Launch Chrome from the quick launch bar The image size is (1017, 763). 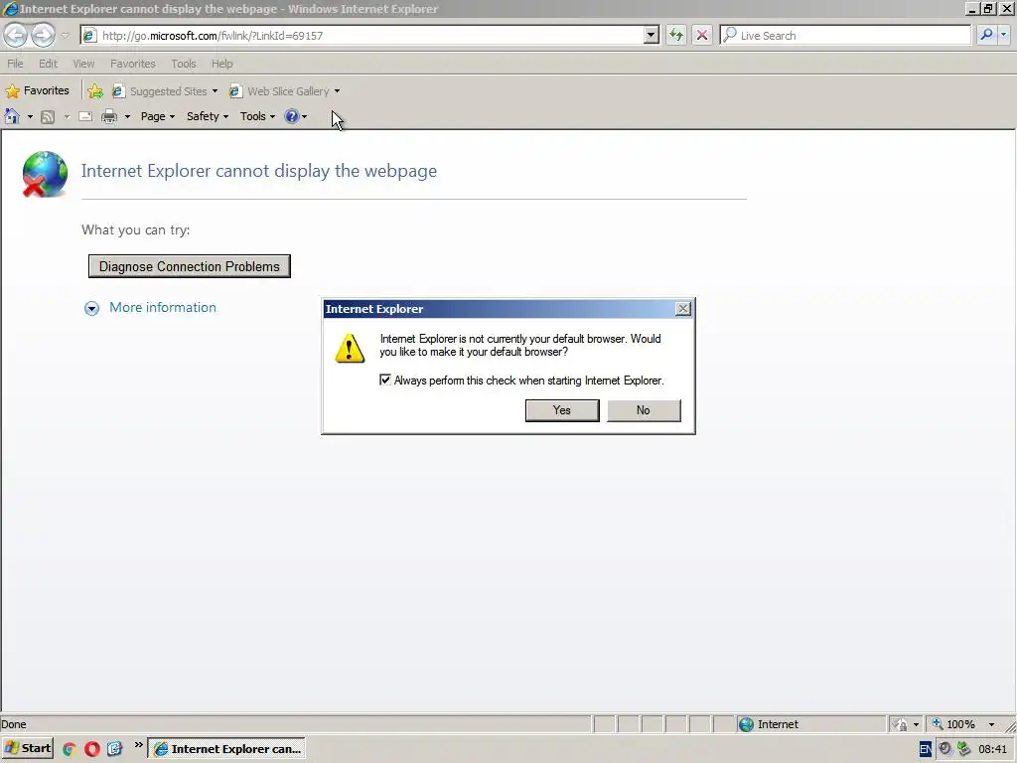tap(70, 749)
